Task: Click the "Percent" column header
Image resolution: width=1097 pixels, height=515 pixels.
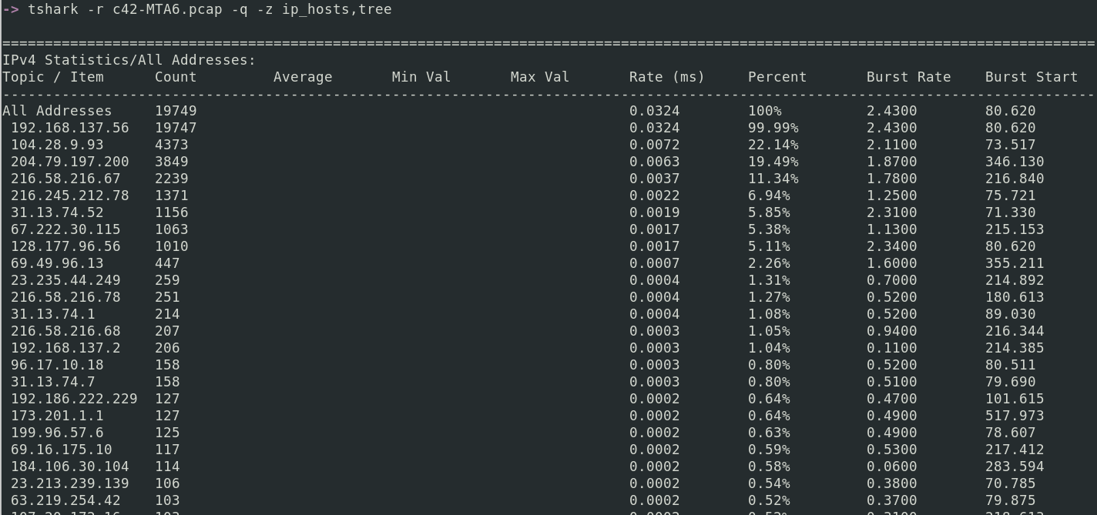Action: (x=777, y=77)
